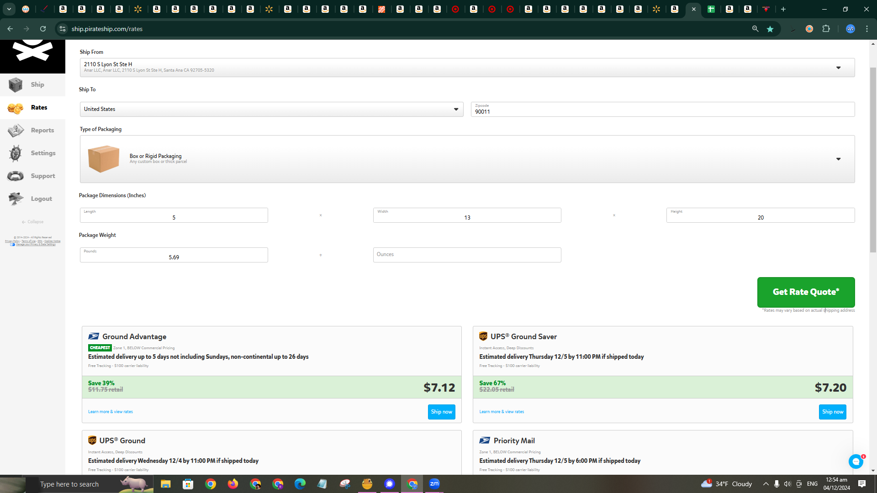Click the $7.12 Ground Advantage price

pyautogui.click(x=439, y=388)
